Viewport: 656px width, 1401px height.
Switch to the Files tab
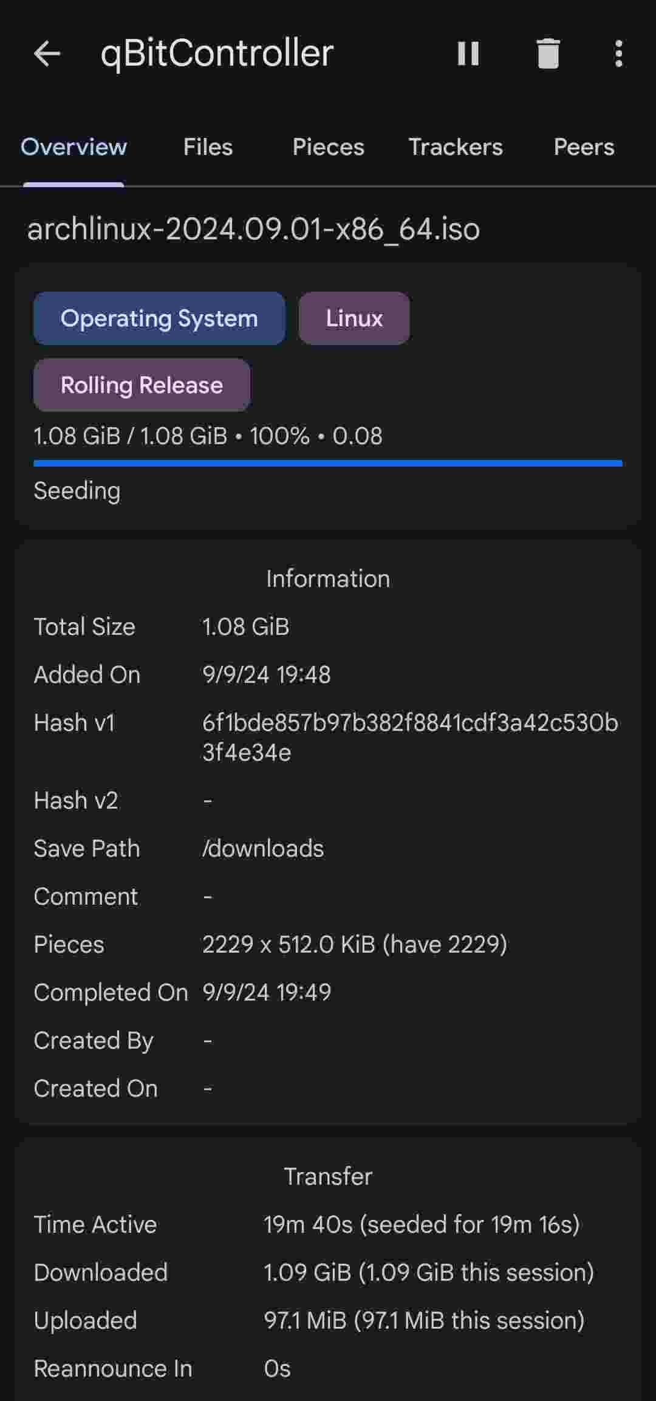[208, 147]
